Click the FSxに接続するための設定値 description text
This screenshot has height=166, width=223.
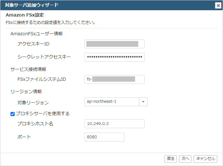point(50,23)
